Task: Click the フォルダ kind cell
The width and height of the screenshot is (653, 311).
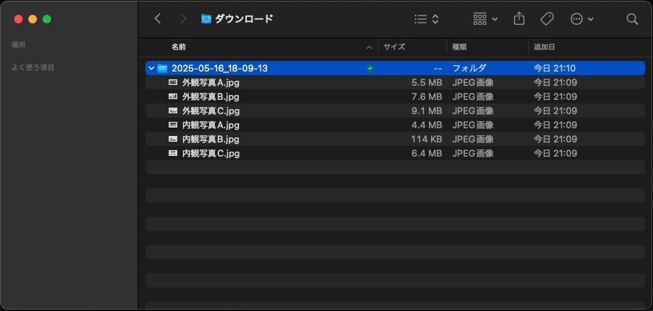Action: [469, 68]
